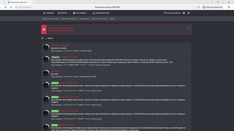Open the report title of message #137

point(69,111)
